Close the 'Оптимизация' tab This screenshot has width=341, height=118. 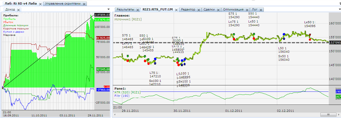pos(247,10)
